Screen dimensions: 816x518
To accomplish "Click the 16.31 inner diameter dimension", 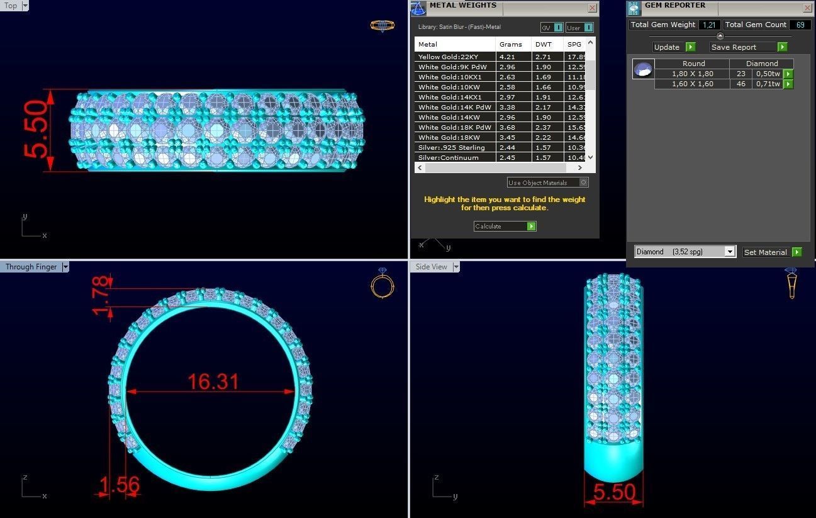I will click(x=213, y=382).
